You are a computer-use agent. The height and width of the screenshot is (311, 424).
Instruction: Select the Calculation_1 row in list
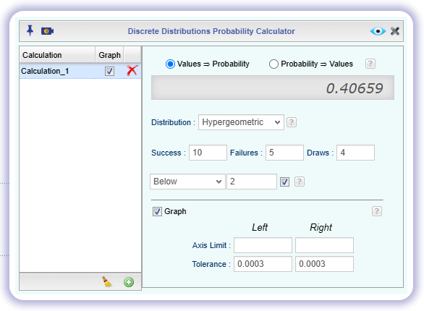(x=80, y=71)
